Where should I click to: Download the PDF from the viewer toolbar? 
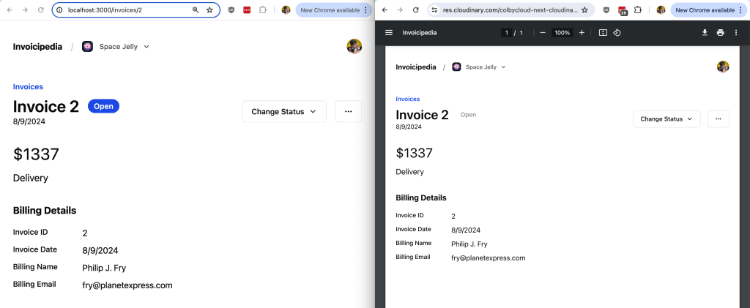point(705,32)
